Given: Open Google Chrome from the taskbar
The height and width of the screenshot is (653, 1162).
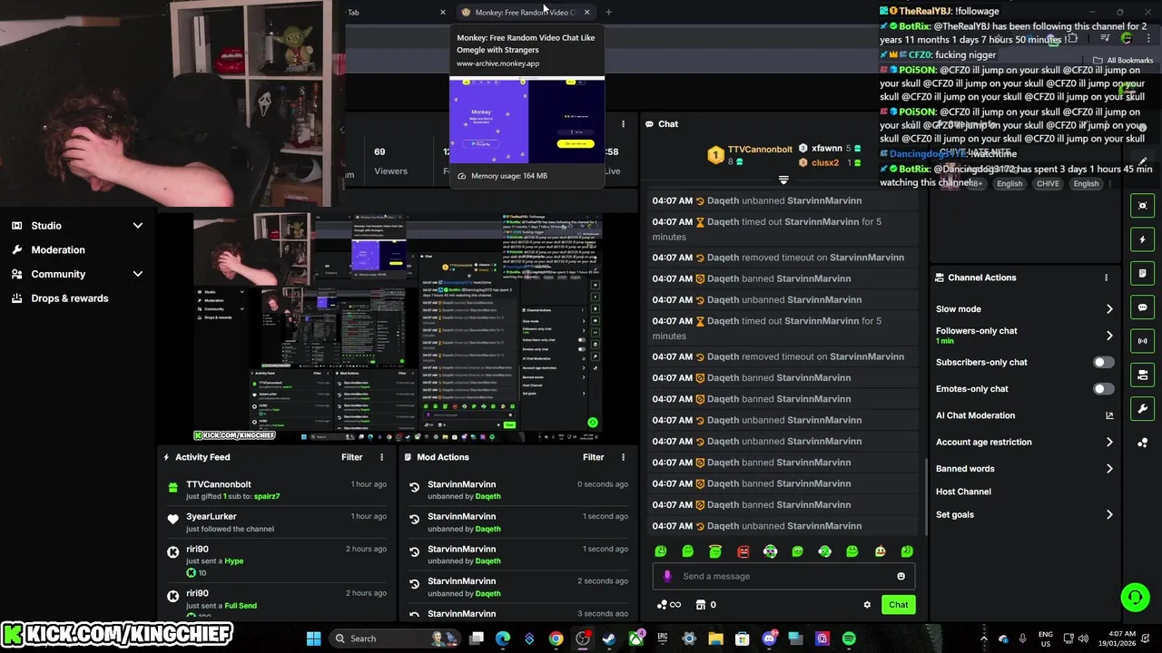Looking at the screenshot, I should coord(556,638).
